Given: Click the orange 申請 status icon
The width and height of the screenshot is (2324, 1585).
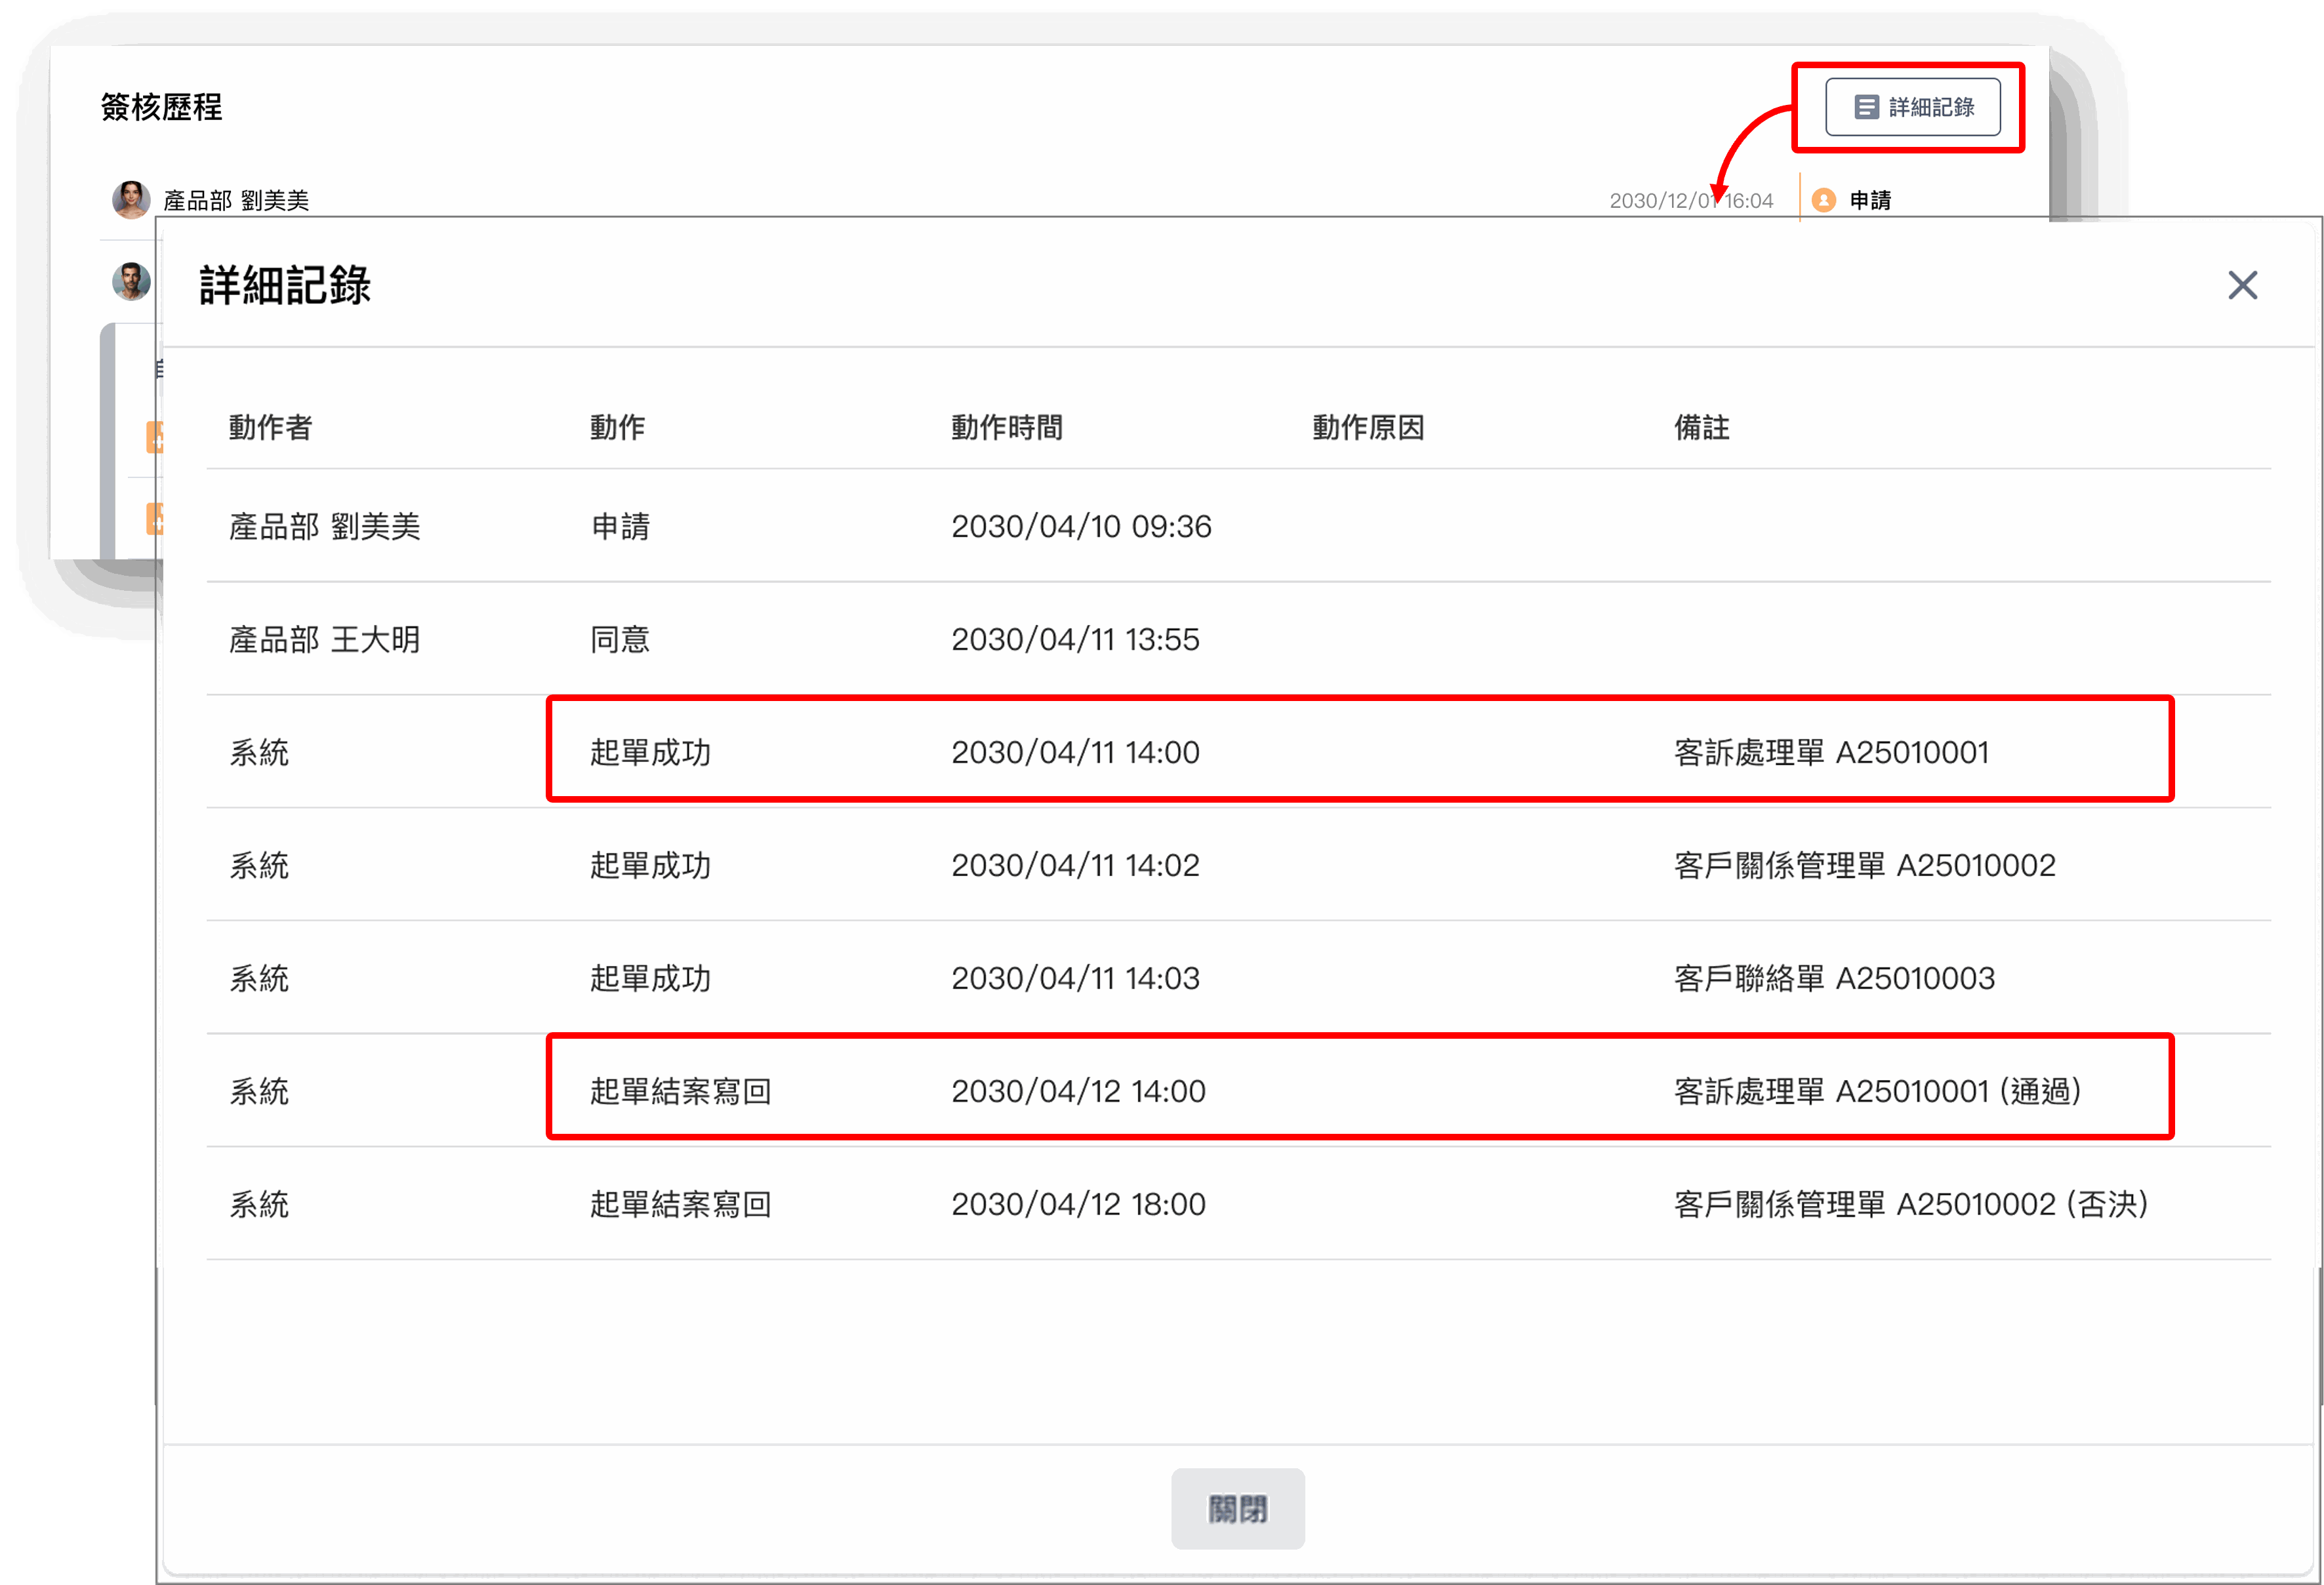Looking at the screenshot, I should coord(1823,200).
